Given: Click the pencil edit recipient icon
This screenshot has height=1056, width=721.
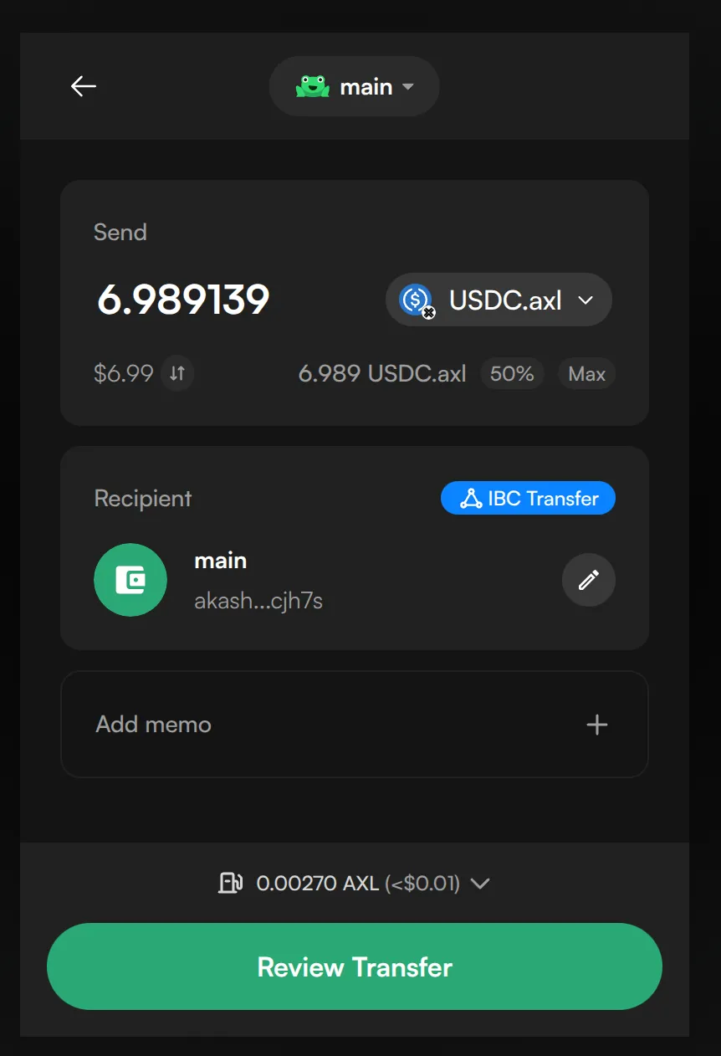Looking at the screenshot, I should pyautogui.click(x=589, y=579).
